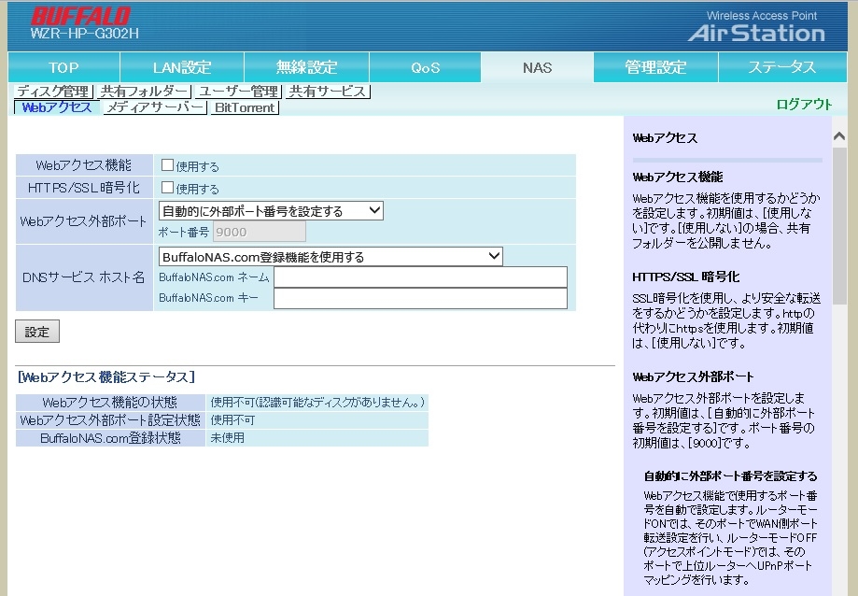Screen dimensions: 858x596
Task: Open the LAN設定 tab
Action: point(182,67)
